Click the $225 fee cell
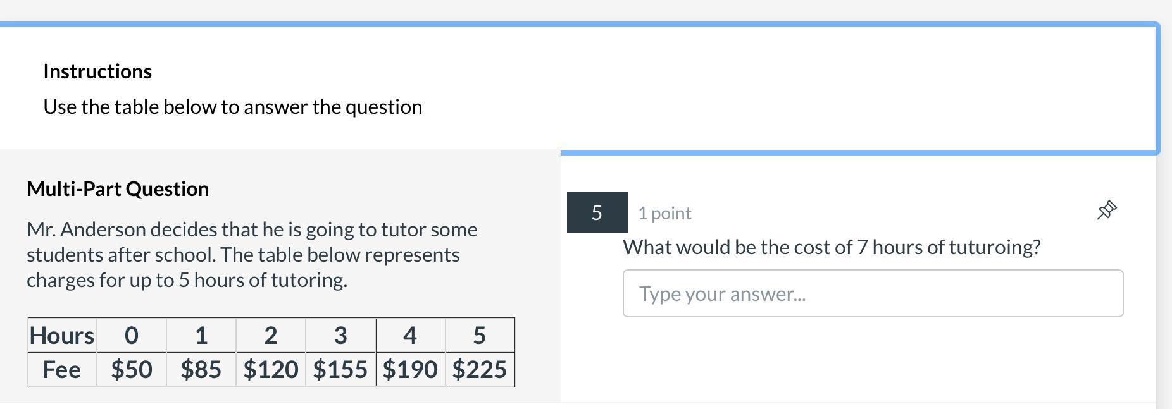Image resolution: width=1172 pixels, height=409 pixels. [x=480, y=370]
